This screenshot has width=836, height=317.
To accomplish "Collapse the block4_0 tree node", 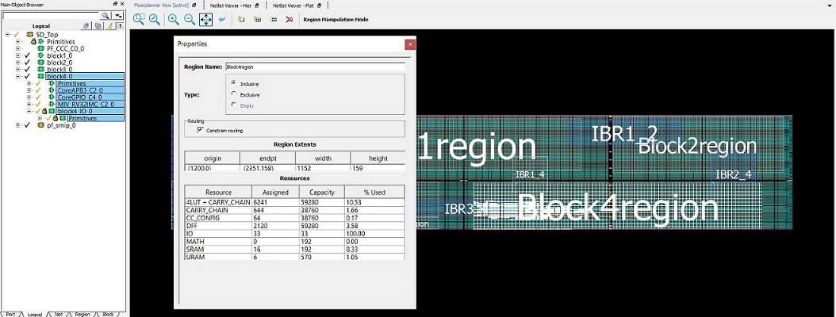I will click(18, 76).
